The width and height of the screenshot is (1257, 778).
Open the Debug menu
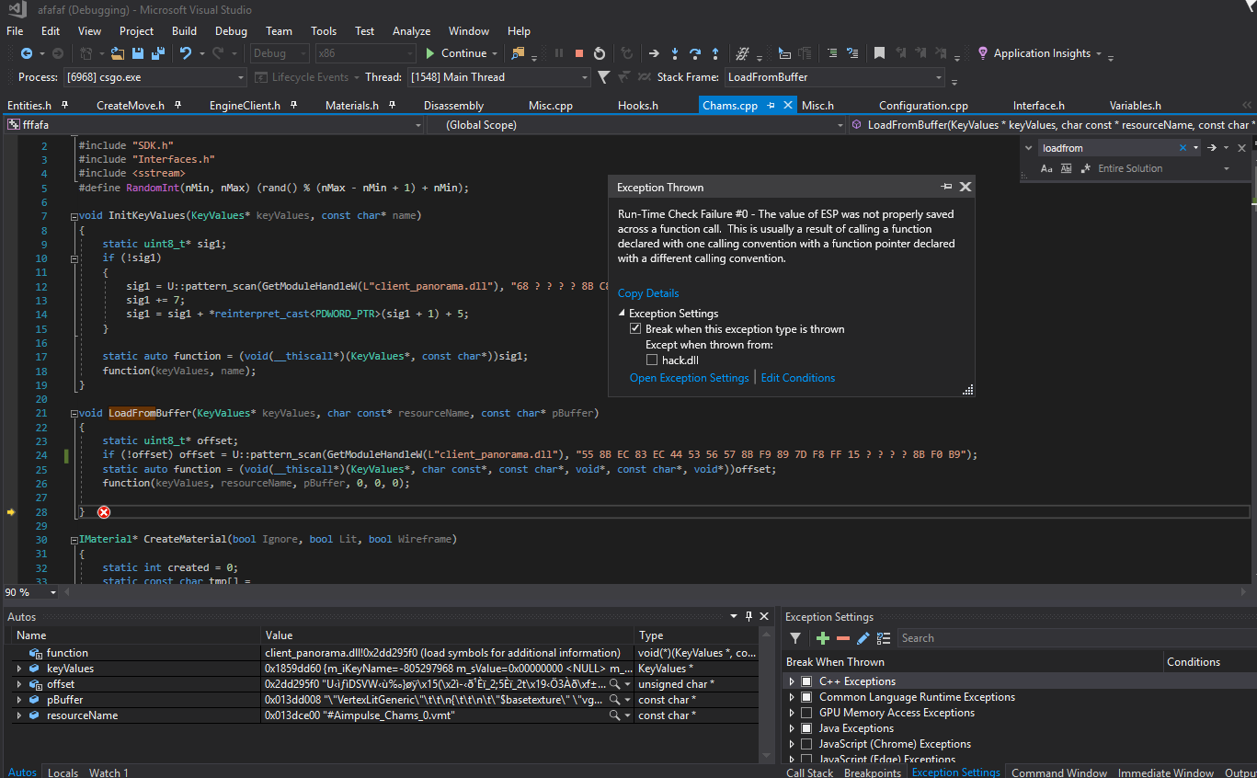pyautogui.click(x=231, y=31)
